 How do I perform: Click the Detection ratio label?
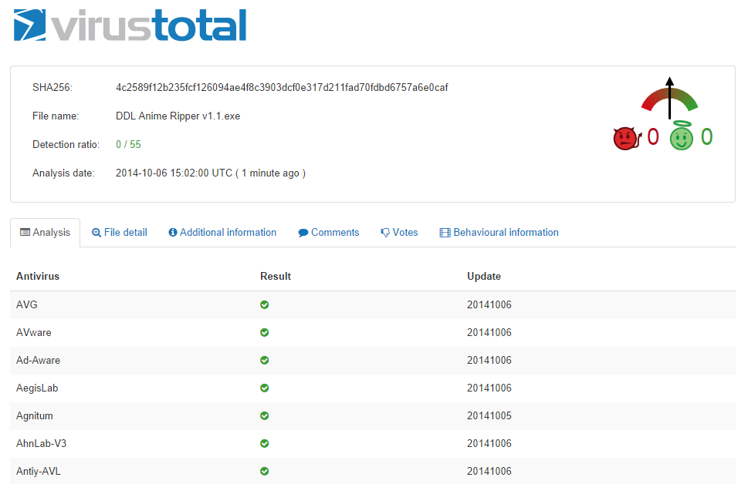click(66, 144)
